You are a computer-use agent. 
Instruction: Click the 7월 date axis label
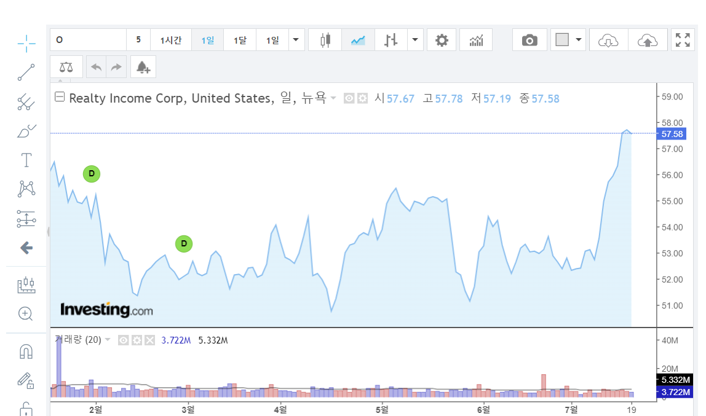[x=571, y=409]
